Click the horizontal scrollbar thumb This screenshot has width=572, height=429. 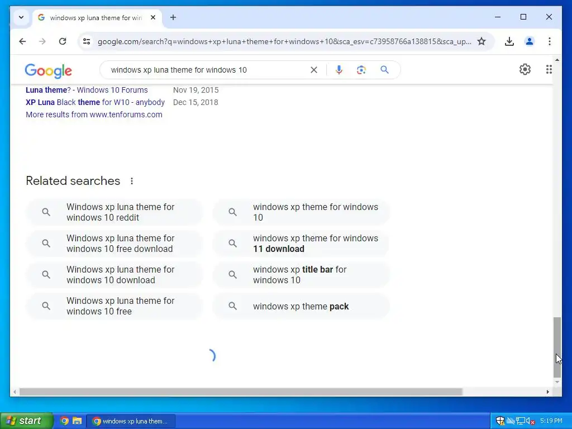tap(241, 392)
